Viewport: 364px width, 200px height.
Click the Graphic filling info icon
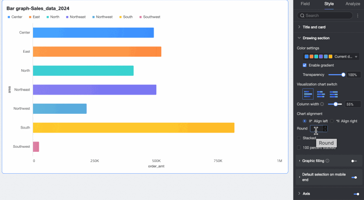coord(327,161)
